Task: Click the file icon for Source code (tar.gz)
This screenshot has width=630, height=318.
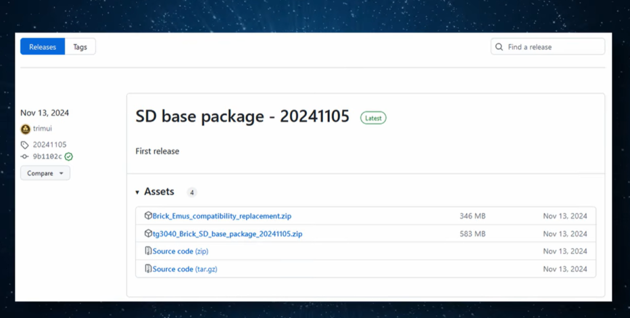Action: coord(148,269)
